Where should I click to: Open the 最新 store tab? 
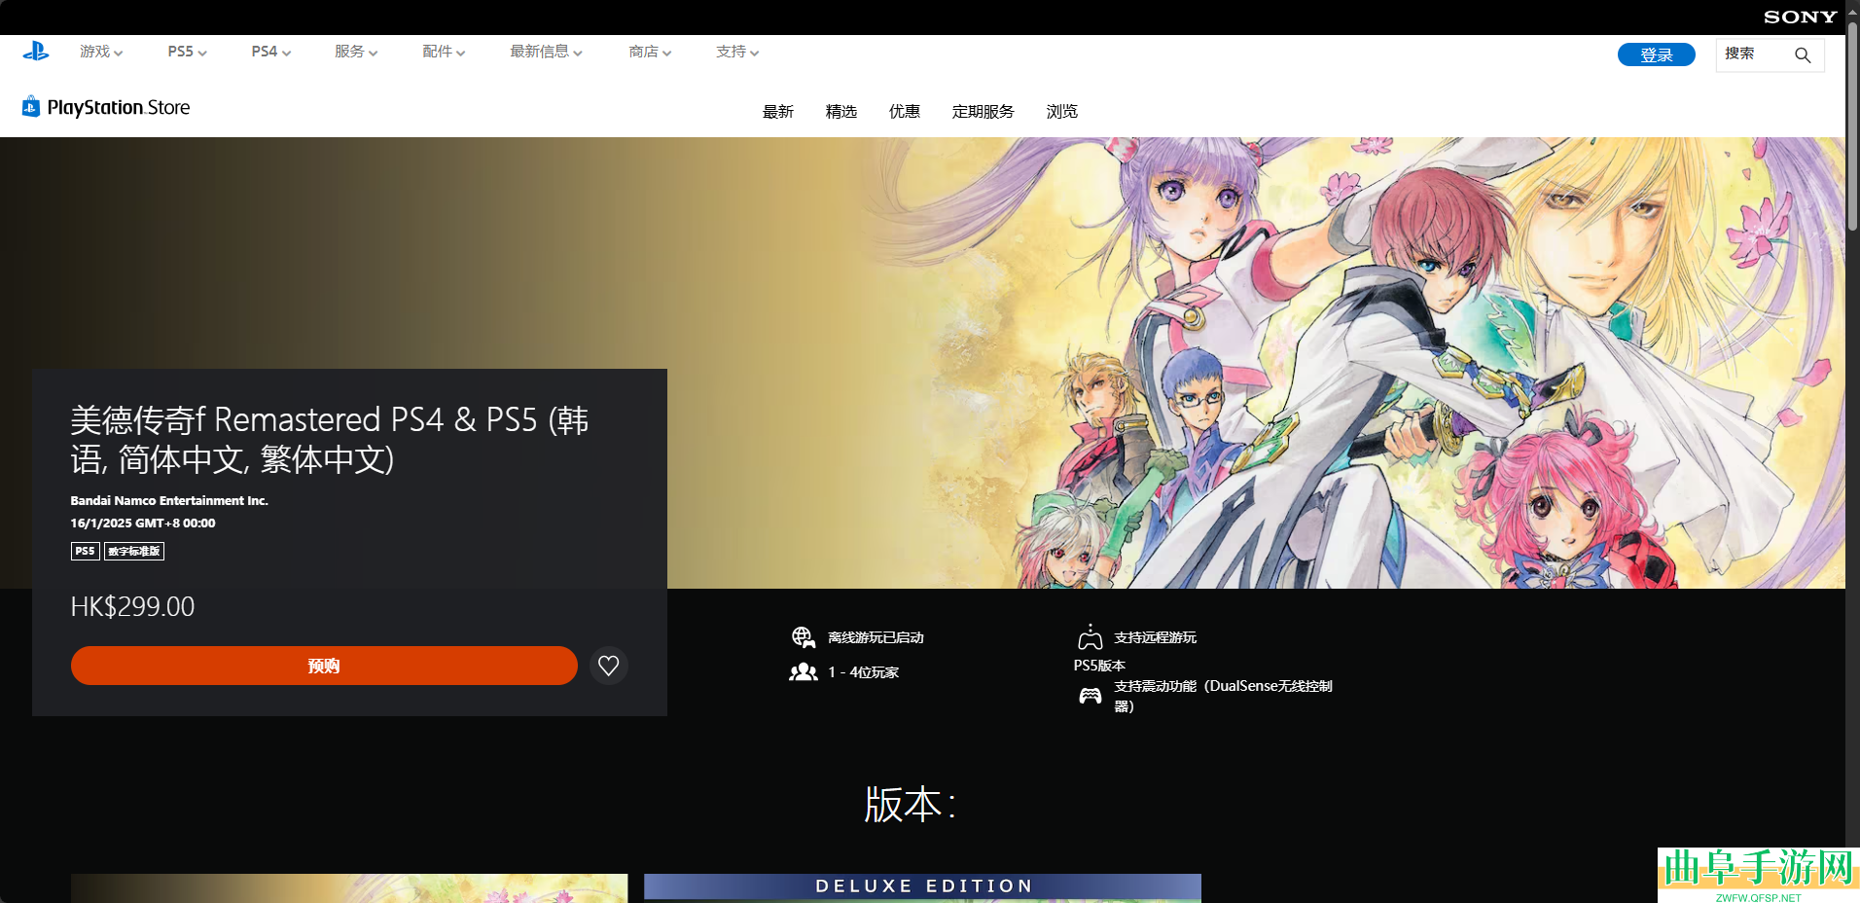point(778,112)
